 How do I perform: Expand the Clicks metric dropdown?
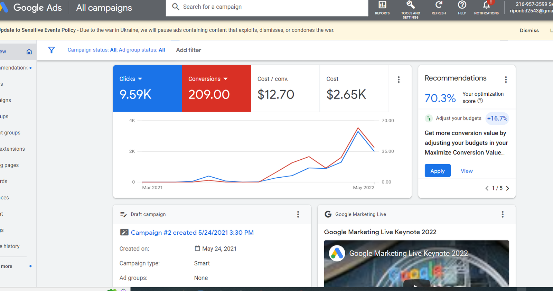[140, 79]
